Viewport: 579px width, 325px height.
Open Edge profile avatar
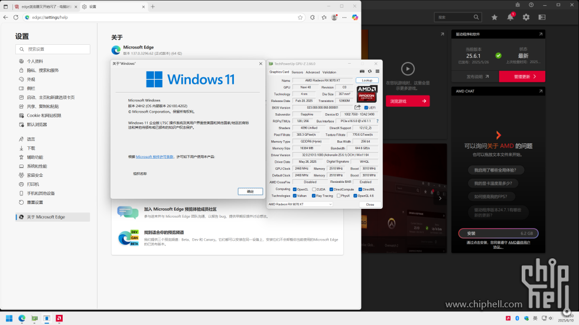pyautogui.click(x=334, y=17)
